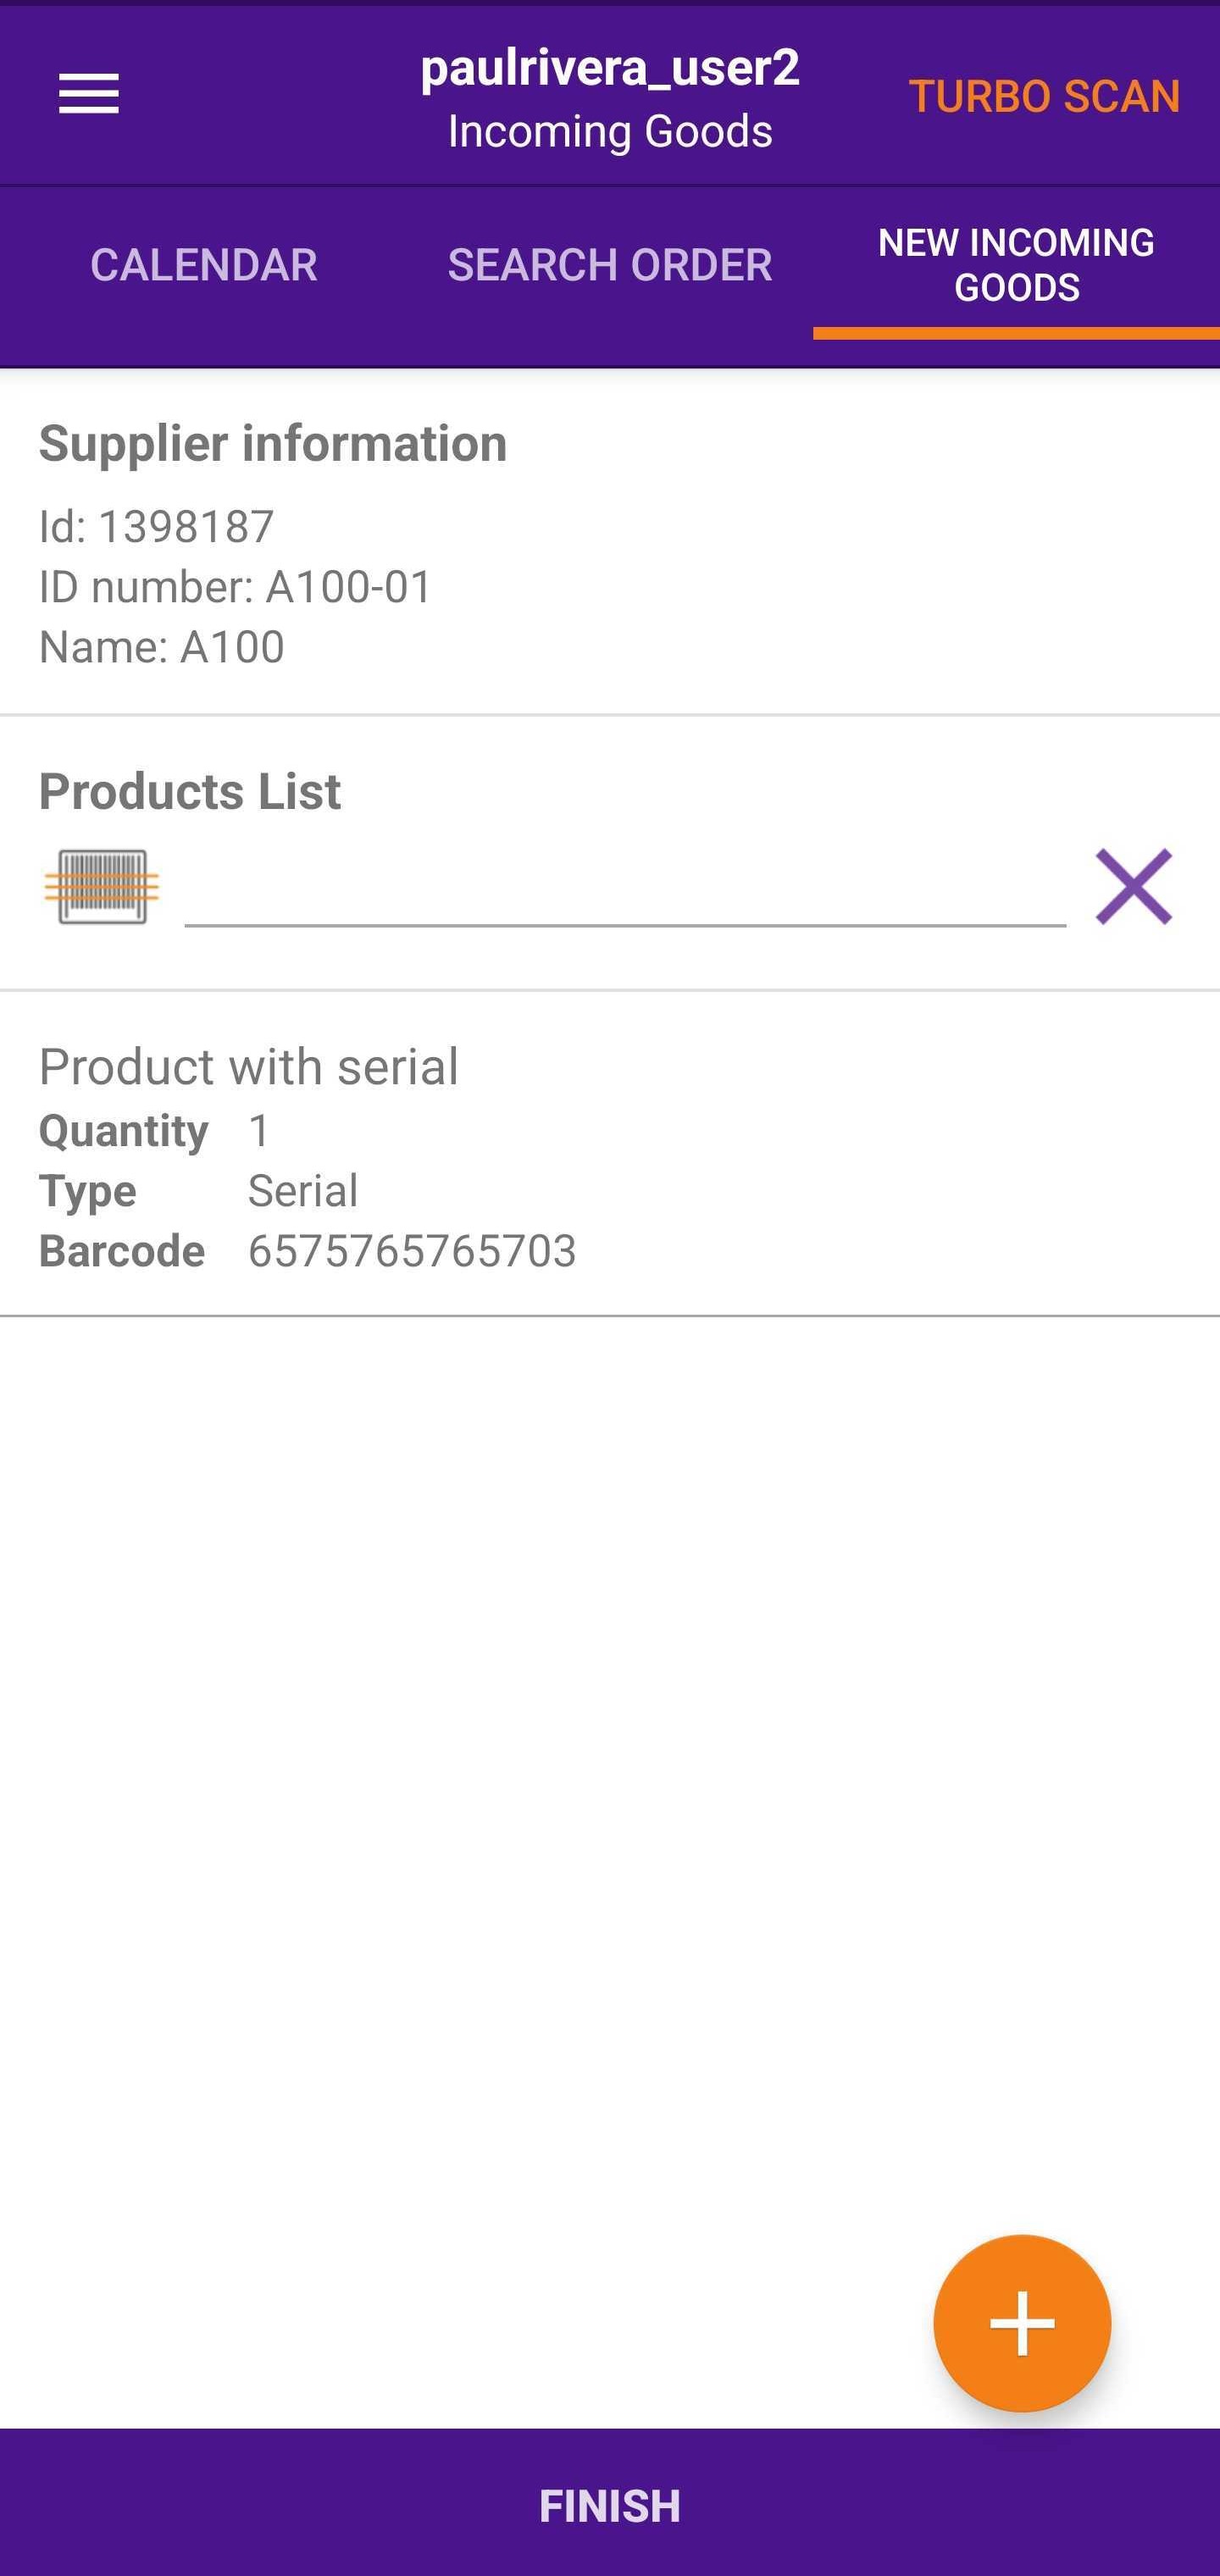Tap the Quantity 1 row

154,1131
